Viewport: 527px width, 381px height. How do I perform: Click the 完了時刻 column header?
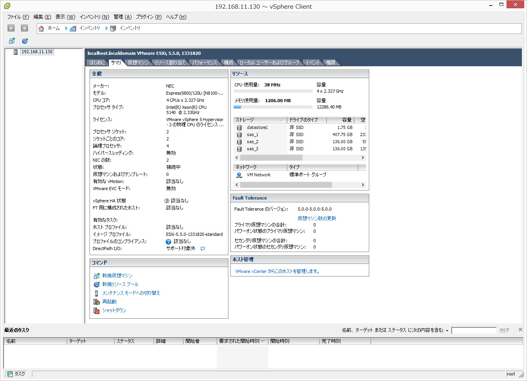click(345, 341)
